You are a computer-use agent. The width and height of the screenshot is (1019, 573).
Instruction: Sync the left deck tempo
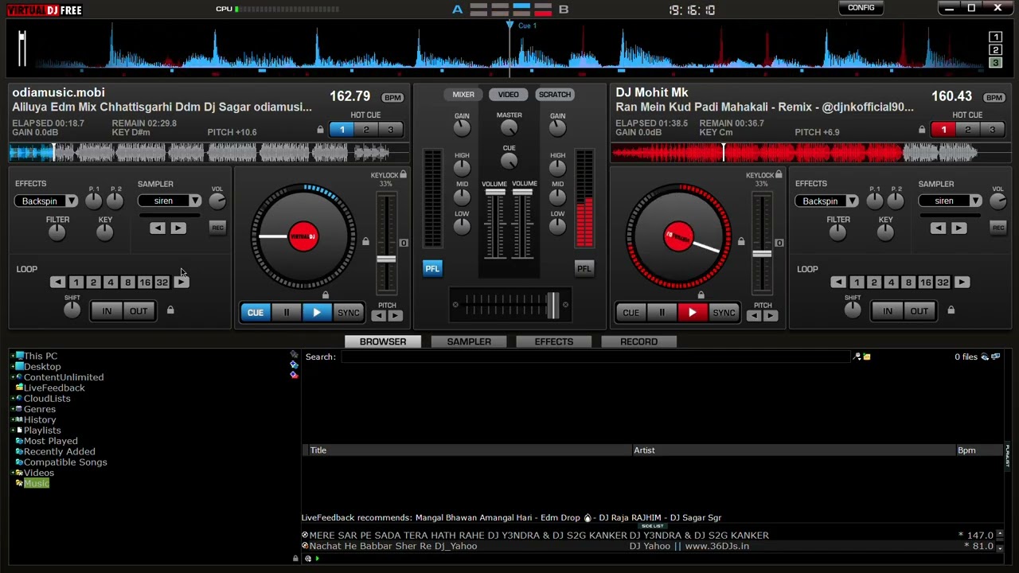(x=348, y=313)
